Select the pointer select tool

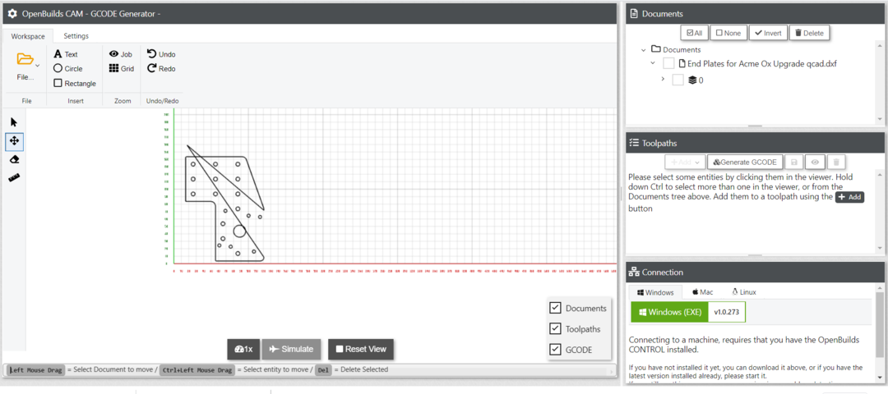coord(14,122)
